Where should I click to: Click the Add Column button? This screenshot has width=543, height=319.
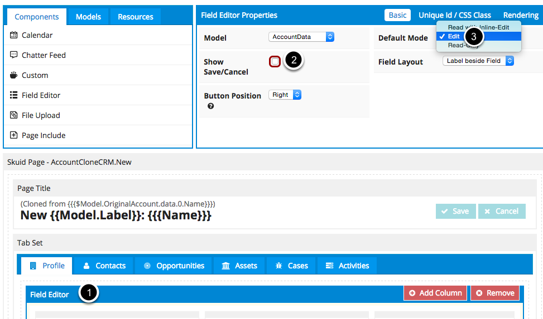pyautogui.click(x=435, y=293)
